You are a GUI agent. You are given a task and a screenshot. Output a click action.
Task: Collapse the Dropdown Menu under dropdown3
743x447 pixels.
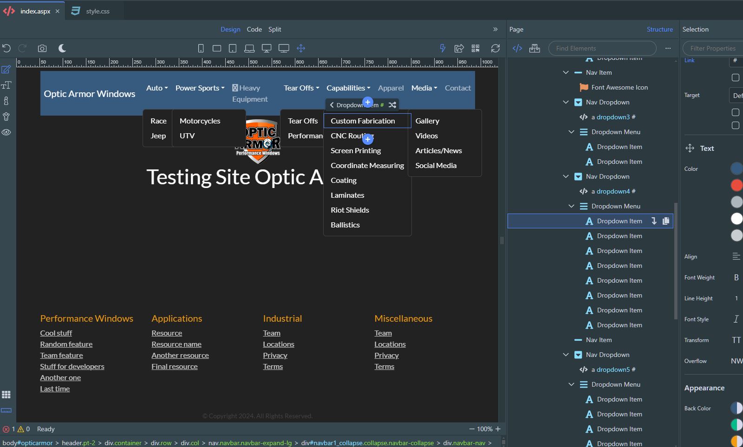coord(571,132)
